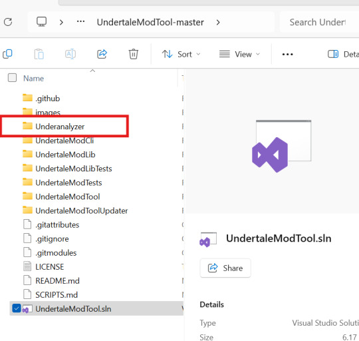Click the UndertaleModTool.sln file name
Screen dimensions: 359x341
coord(73,309)
